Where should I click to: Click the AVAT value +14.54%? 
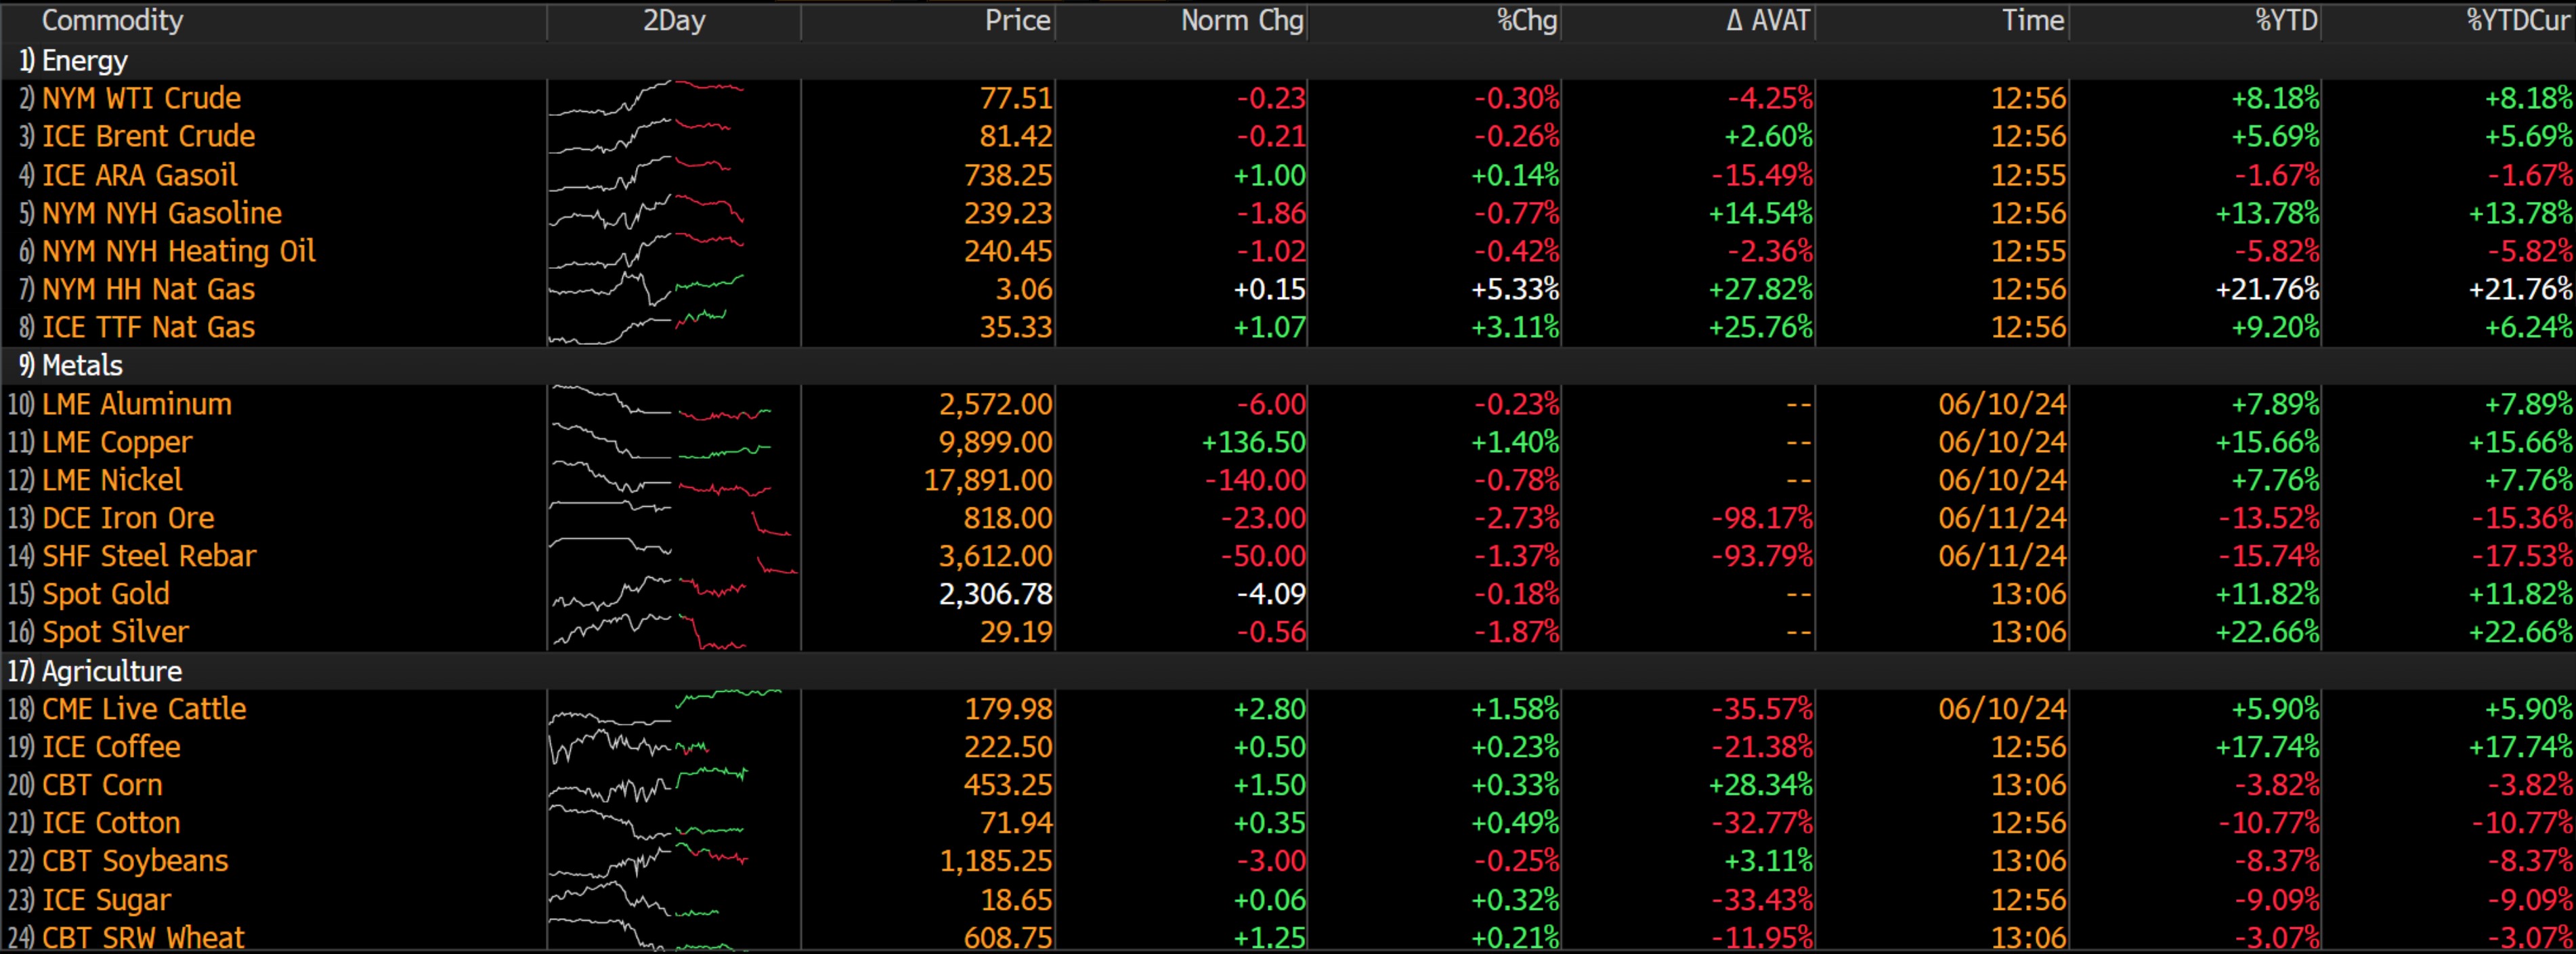[1760, 213]
